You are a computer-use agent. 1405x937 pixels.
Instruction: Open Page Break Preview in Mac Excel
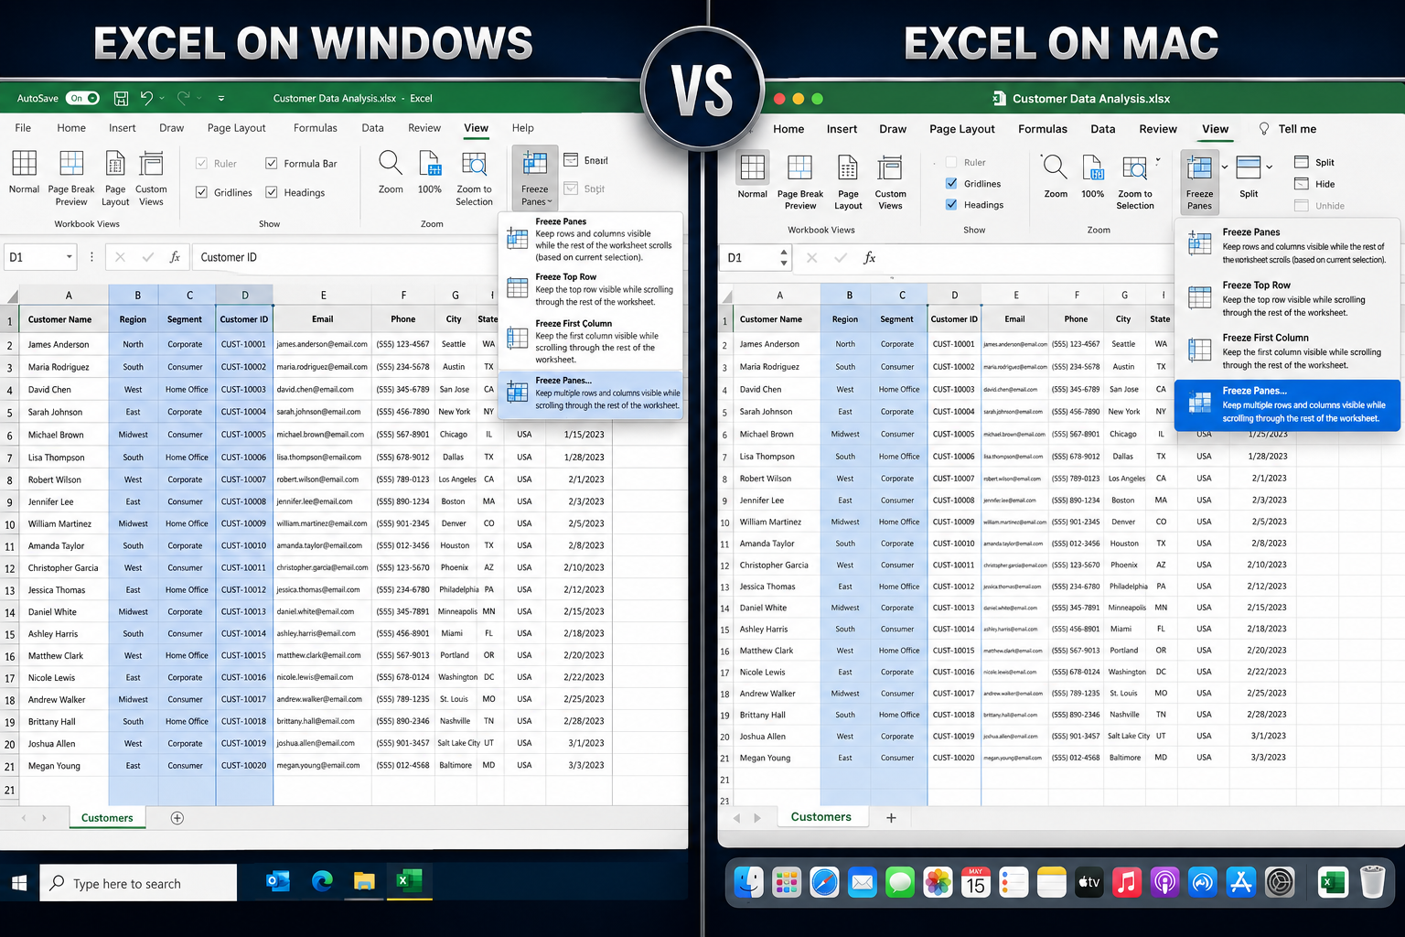[800, 181]
